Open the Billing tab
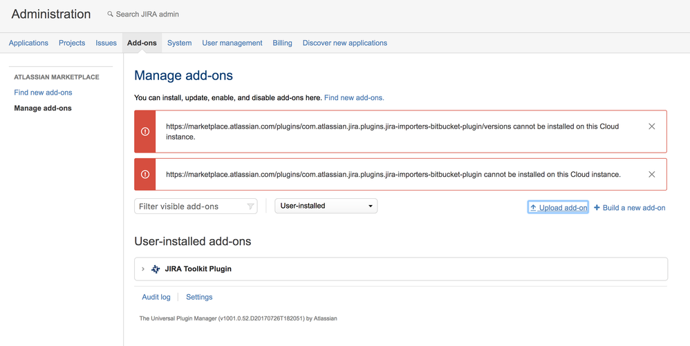Screen dimensions: 690x346 click(x=283, y=43)
